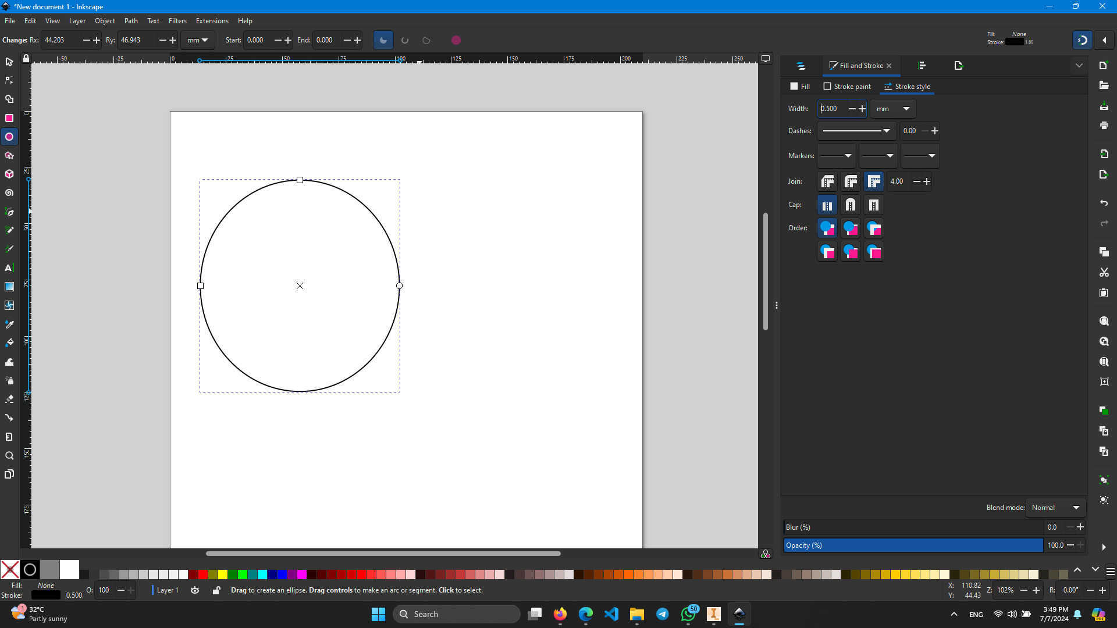Open the Telegram taskbar icon
The width and height of the screenshot is (1117, 628).
point(662,614)
